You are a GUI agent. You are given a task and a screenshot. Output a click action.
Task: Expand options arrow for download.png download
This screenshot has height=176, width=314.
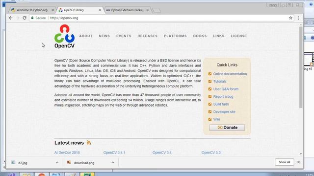113,162
